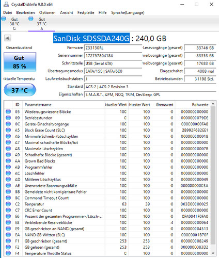Click the status icon for Verbleibende Reserveblöcke
Image resolution: width=219 pixels, height=258 pixels.
[x=8, y=222]
